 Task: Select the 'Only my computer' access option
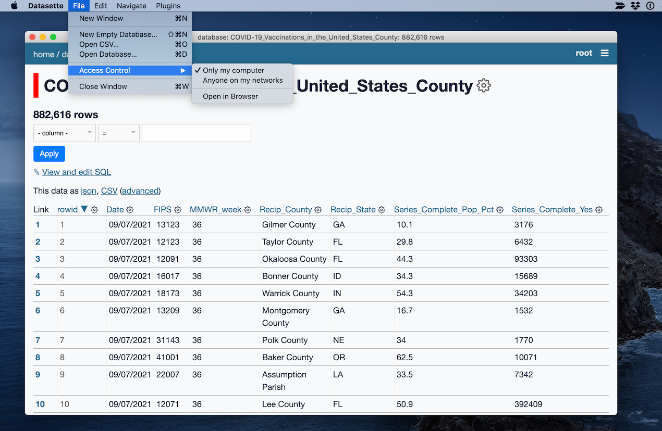[x=233, y=70]
